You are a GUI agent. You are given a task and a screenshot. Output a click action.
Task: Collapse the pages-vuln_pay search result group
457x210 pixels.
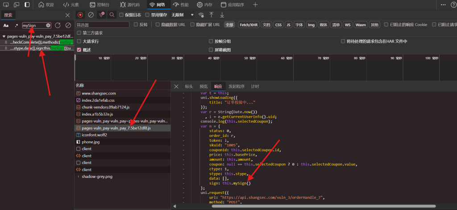click(4, 36)
